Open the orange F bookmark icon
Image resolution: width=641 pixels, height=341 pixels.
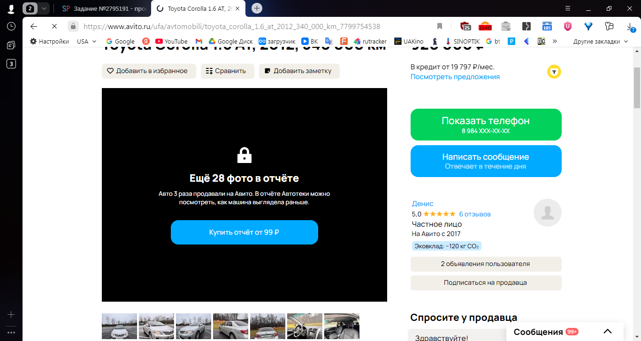(x=343, y=41)
